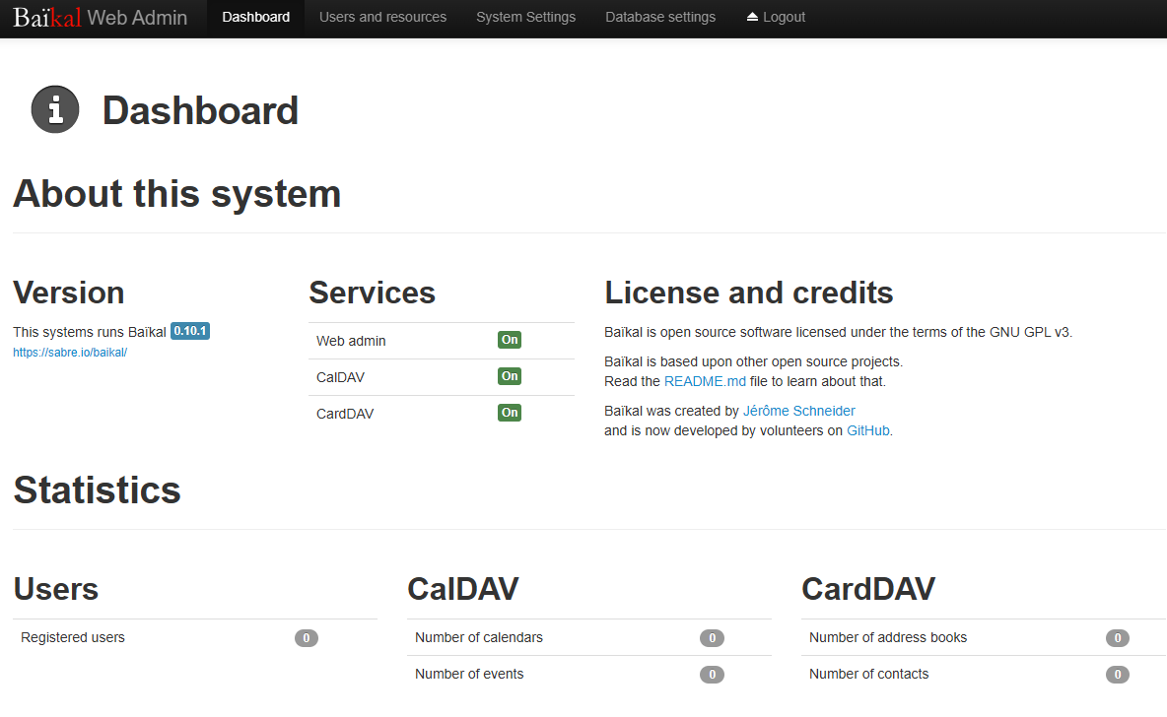The image size is (1167, 717).
Task: Click the Number of calendars count badge
Action: [x=712, y=638]
